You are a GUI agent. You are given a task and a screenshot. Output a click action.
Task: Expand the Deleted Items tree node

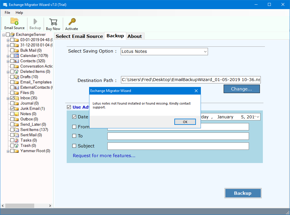click(8, 72)
